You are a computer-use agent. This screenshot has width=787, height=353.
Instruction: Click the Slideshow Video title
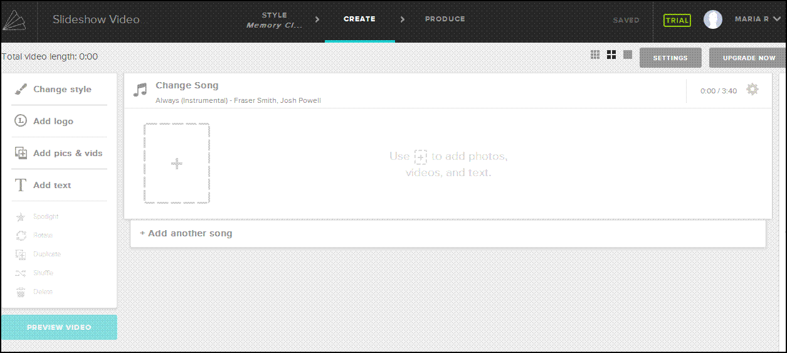pyautogui.click(x=96, y=19)
